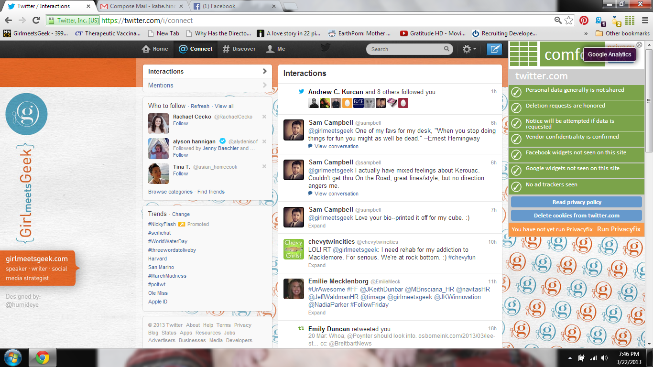Refresh the Who to follow list
The height and width of the screenshot is (367, 653).
tap(200, 106)
